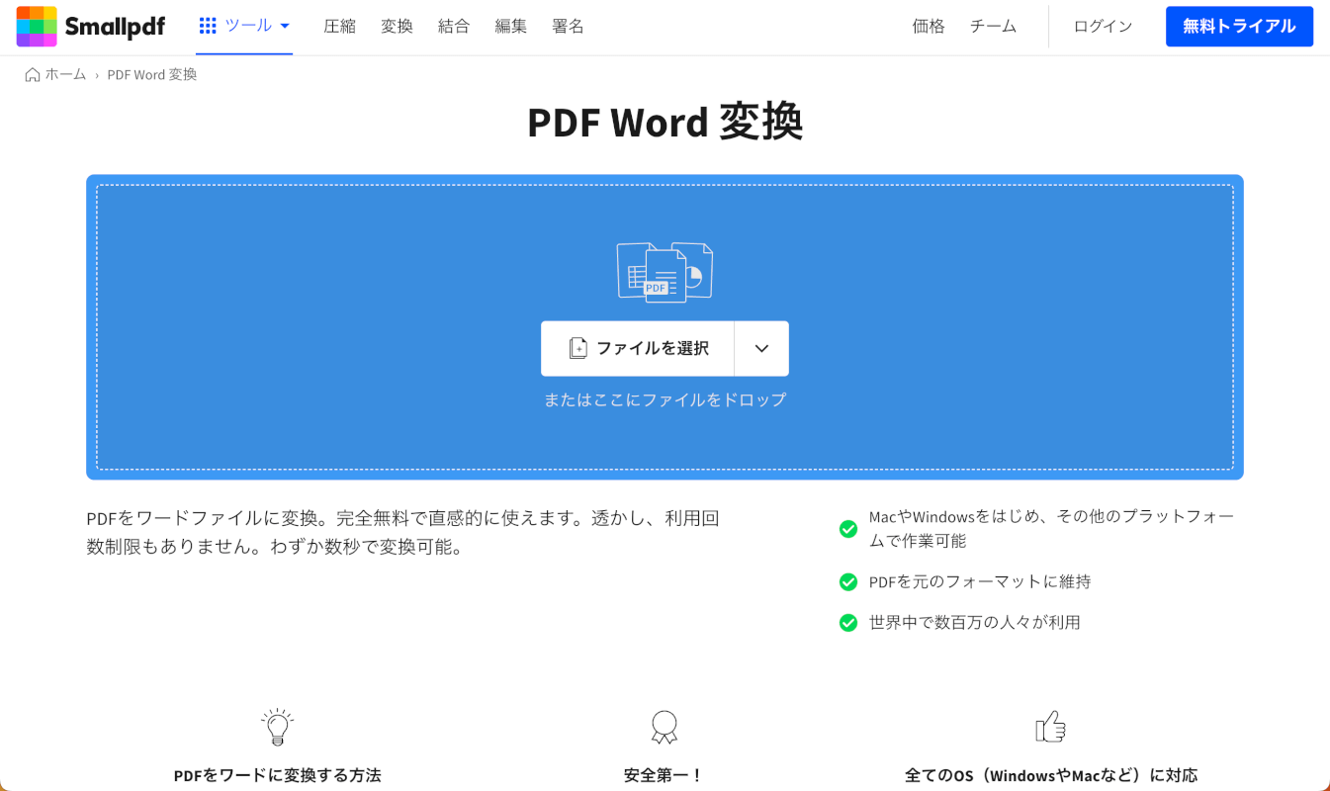Click the 世界中で数百万の人々が利用 text
The width and height of the screenshot is (1330, 791).
point(974,623)
